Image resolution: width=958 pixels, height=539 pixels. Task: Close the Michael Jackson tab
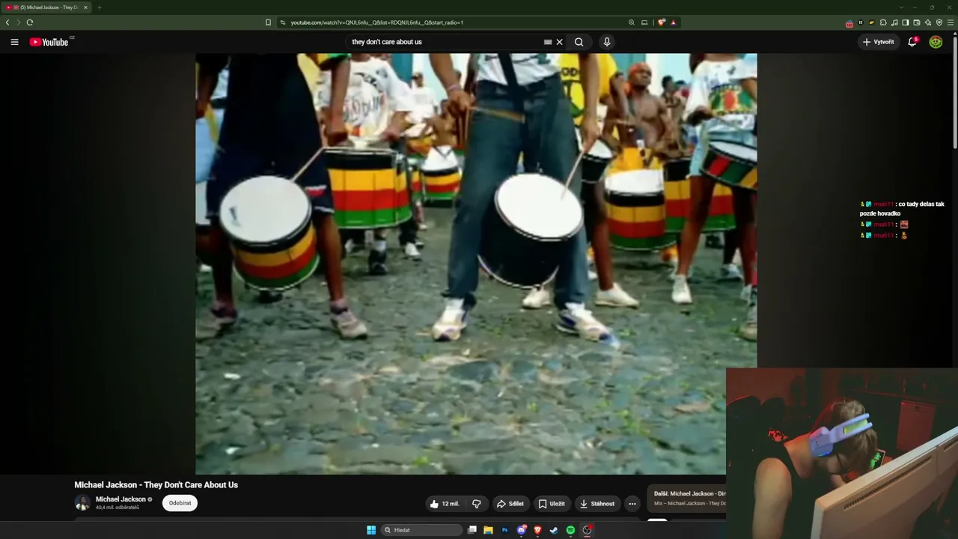[x=85, y=7]
